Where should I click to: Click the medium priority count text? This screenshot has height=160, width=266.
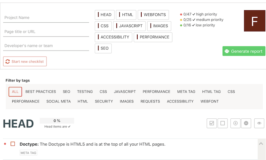(x=203, y=20)
